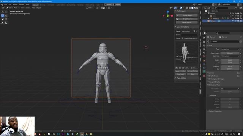
Task: Open the animation Category dropdown
Action: pyautogui.click(x=190, y=31)
